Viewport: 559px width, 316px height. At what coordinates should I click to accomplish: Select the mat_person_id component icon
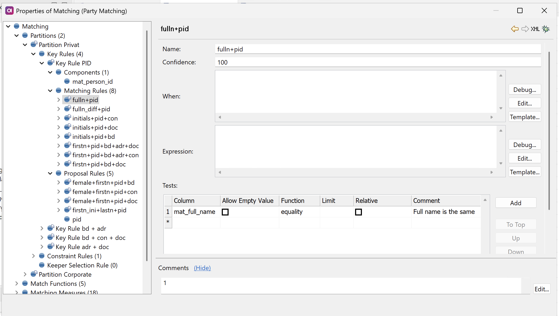pyautogui.click(x=67, y=81)
